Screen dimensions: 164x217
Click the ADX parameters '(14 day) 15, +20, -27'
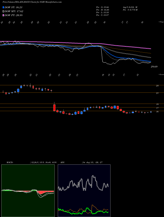click(92, 162)
